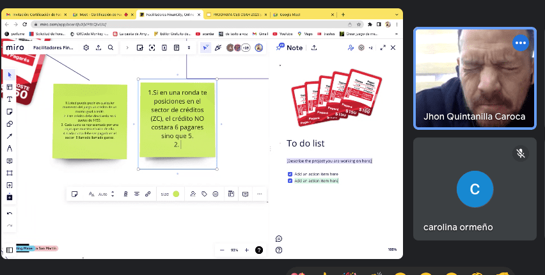
Task: Open the YouTube bookmark
Action: (283, 34)
